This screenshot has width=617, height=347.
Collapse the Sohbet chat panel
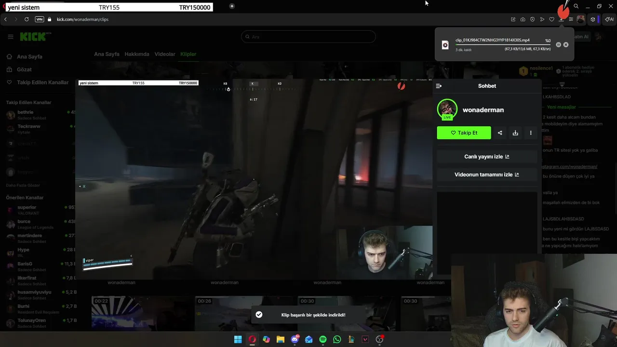click(x=439, y=86)
